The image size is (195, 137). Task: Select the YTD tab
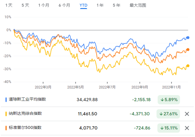tap(83, 5)
